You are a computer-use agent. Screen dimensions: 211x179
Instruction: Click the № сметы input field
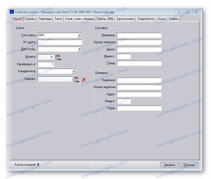[60, 42]
